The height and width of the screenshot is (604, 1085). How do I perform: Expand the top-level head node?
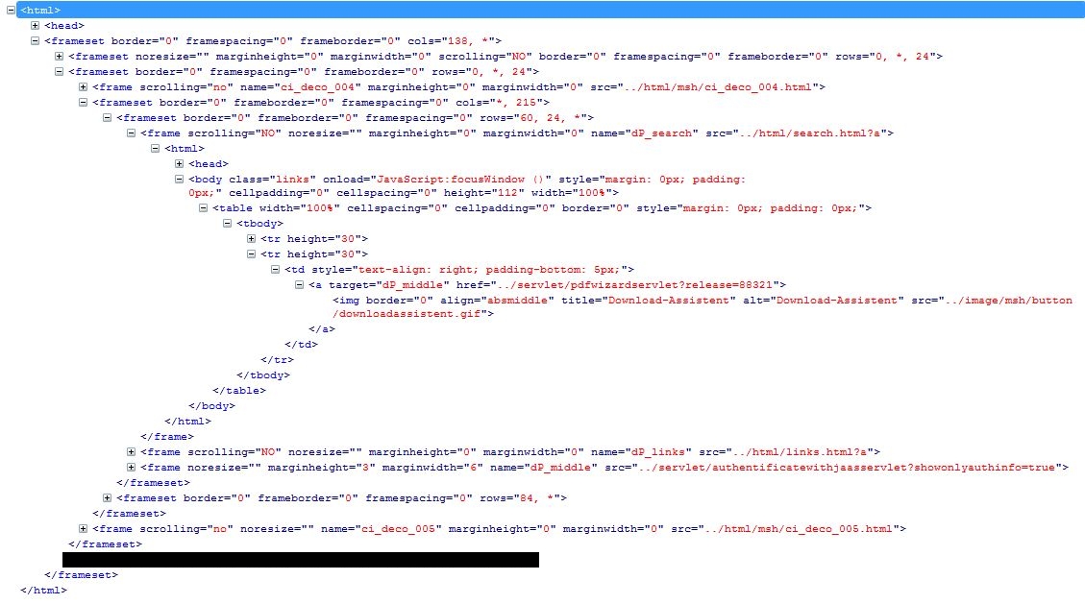(36, 25)
